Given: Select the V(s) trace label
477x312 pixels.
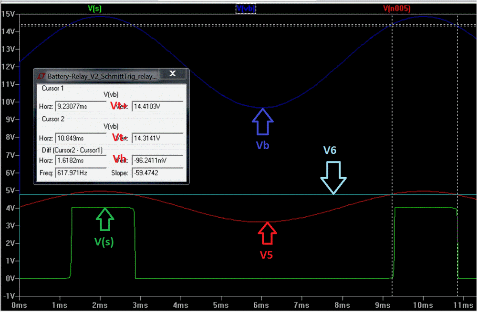Looking at the screenshot, I should click(94, 8).
